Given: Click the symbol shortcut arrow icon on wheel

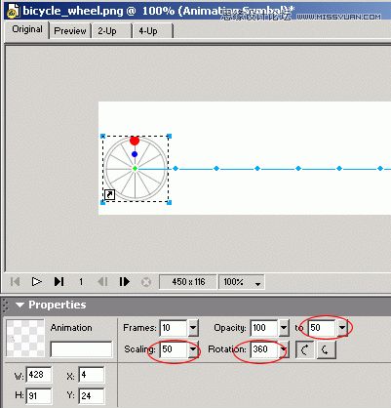Looking at the screenshot, I should click(x=109, y=194).
